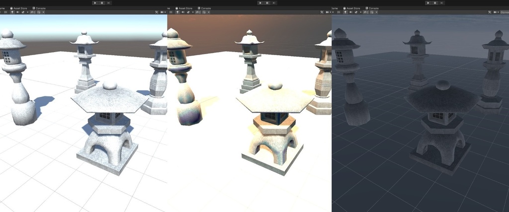Step one frame above the dark night scene
Image resolution: width=509 pixels, height=212 pixels.
(442, 3)
